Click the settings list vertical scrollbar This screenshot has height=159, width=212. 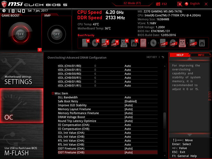tap(165, 110)
